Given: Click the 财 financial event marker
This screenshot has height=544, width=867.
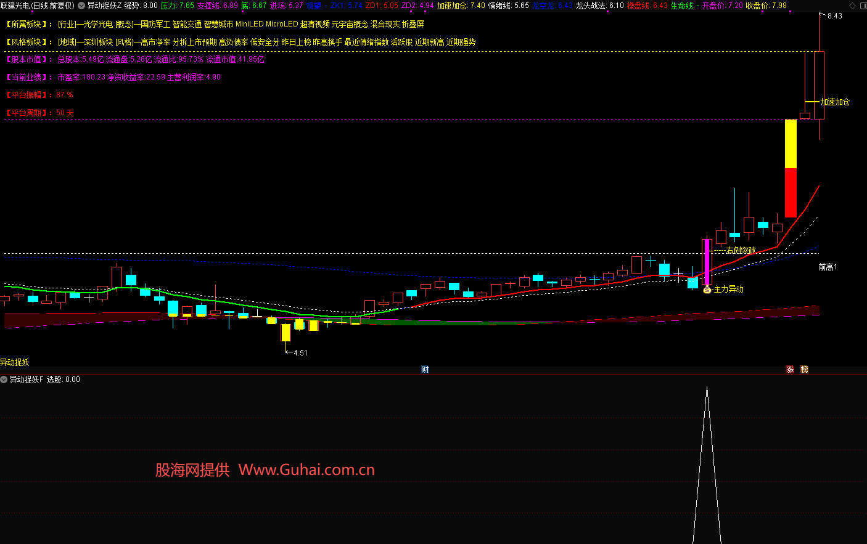Looking at the screenshot, I should click(425, 370).
